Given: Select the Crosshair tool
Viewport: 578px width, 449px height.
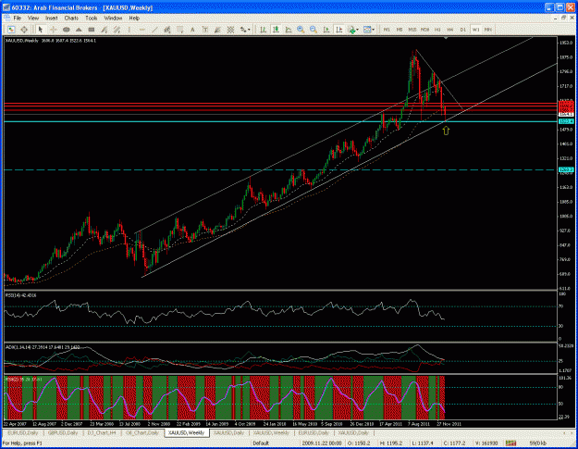Looking at the screenshot, I should (x=53, y=30).
